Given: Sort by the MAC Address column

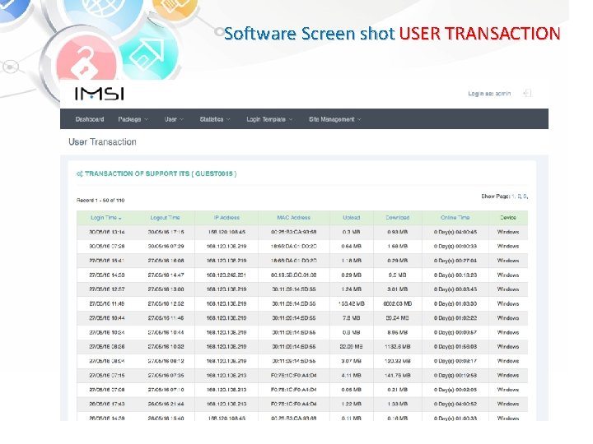Looking at the screenshot, I should [x=293, y=218].
